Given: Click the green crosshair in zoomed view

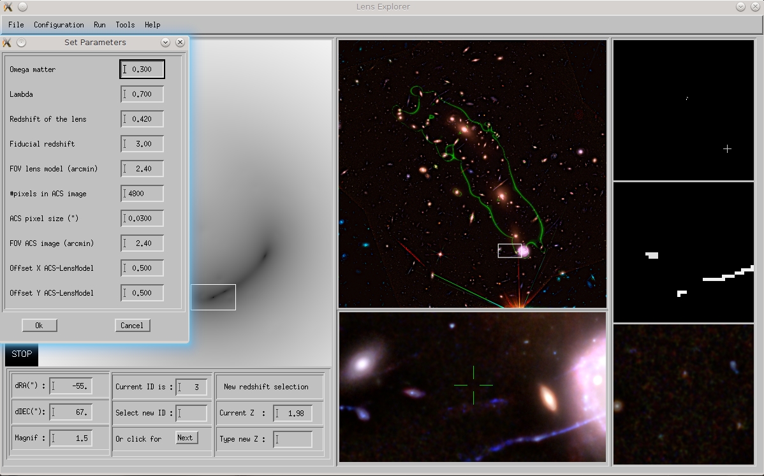Looking at the screenshot, I should point(473,385).
